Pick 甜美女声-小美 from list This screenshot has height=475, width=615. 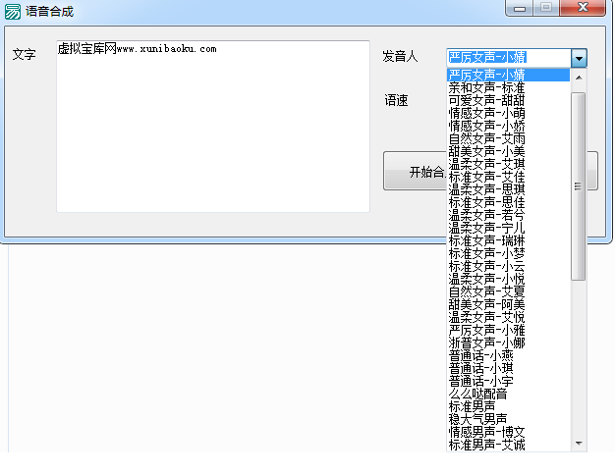pos(508,151)
